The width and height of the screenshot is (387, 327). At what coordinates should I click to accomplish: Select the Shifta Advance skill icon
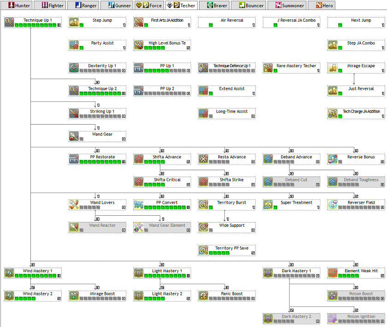pos(138,157)
